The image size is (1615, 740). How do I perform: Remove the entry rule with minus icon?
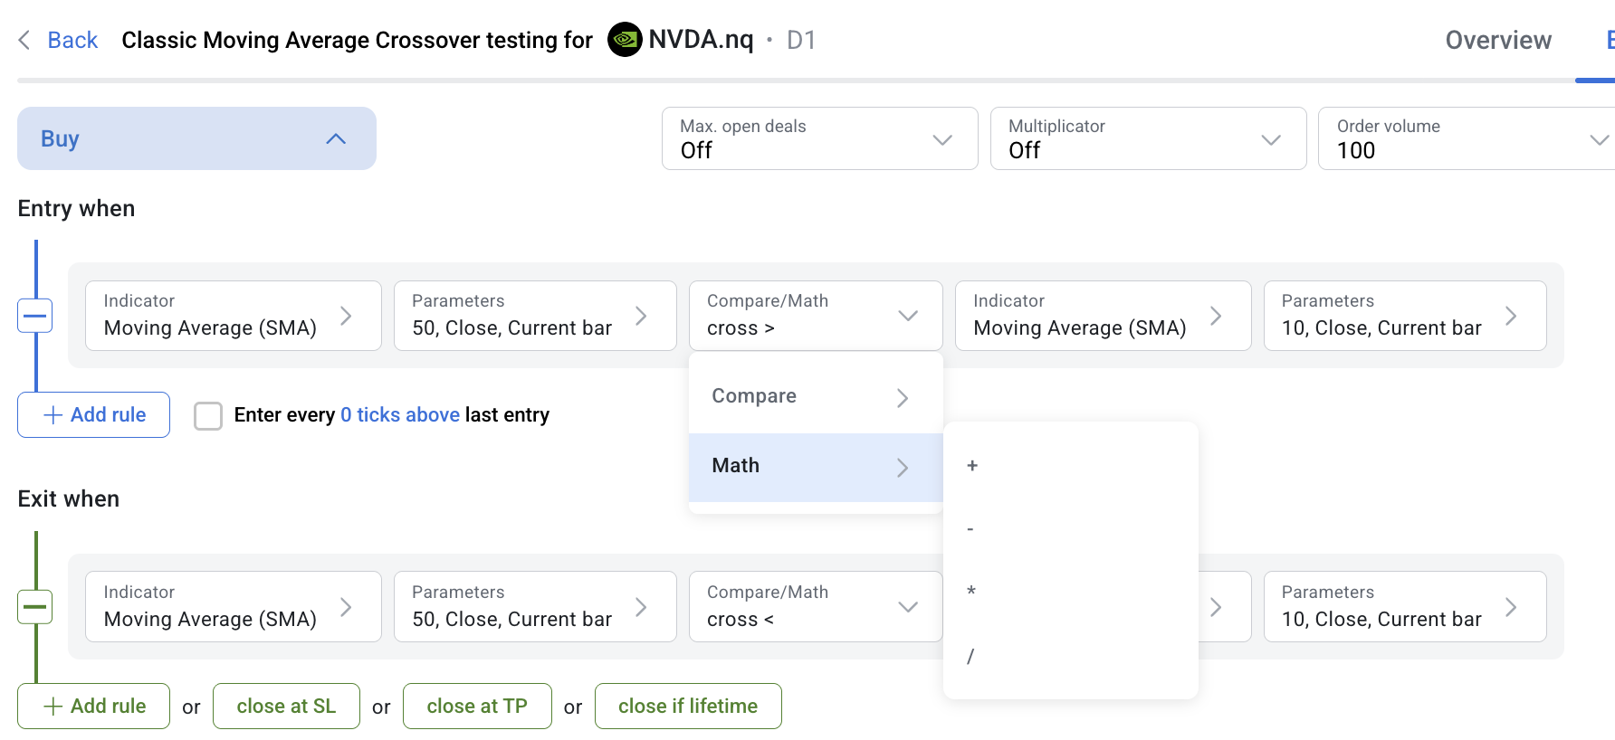(x=35, y=316)
